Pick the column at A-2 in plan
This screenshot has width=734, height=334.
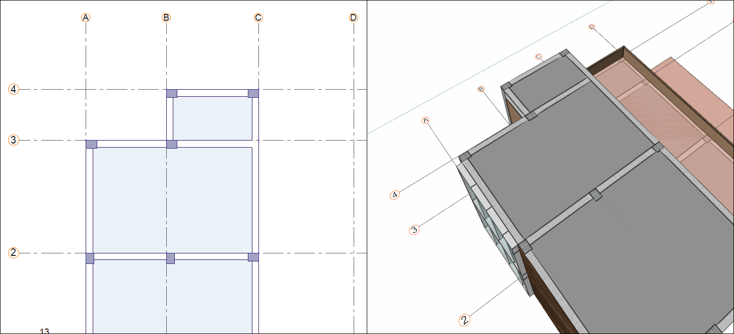pyautogui.click(x=90, y=258)
